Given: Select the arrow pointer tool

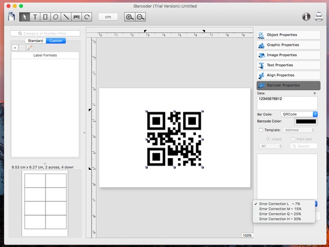Looking at the screenshot, I should tap(25, 17).
